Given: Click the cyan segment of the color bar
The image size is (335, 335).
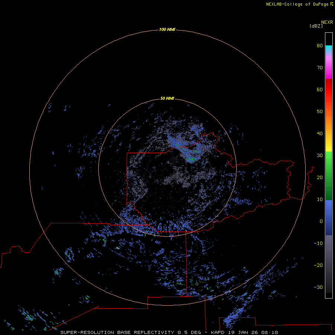Looking at the screenshot, I should tap(329, 48).
